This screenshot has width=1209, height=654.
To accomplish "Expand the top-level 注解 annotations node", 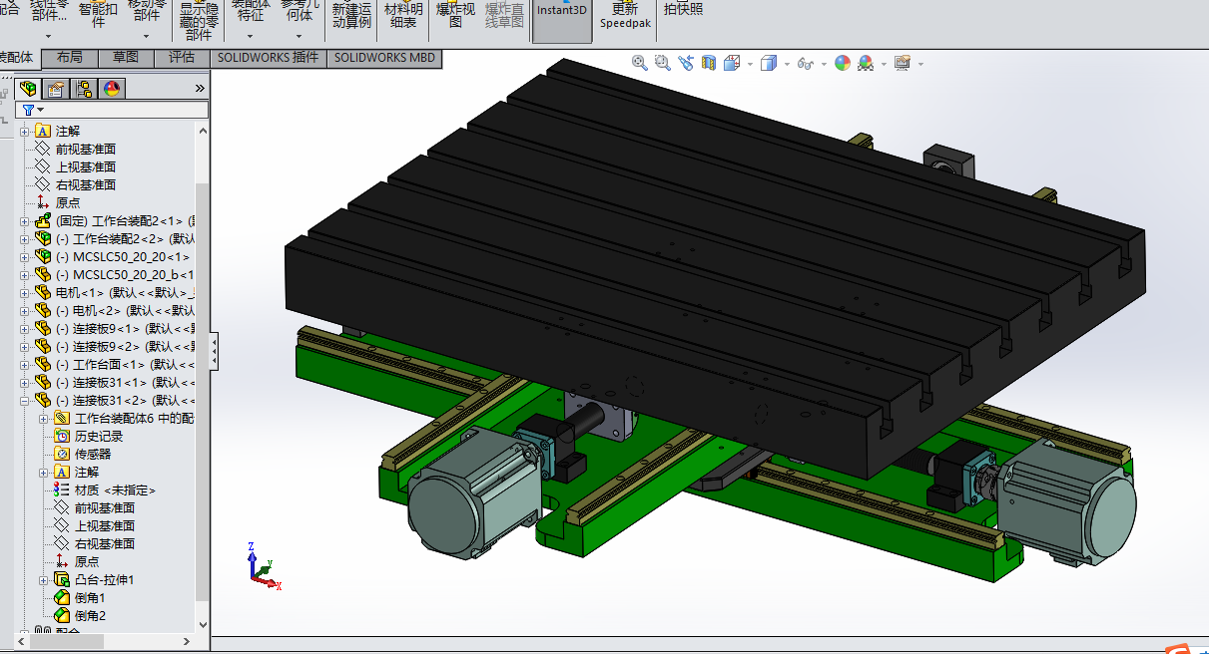I will pyautogui.click(x=25, y=131).
